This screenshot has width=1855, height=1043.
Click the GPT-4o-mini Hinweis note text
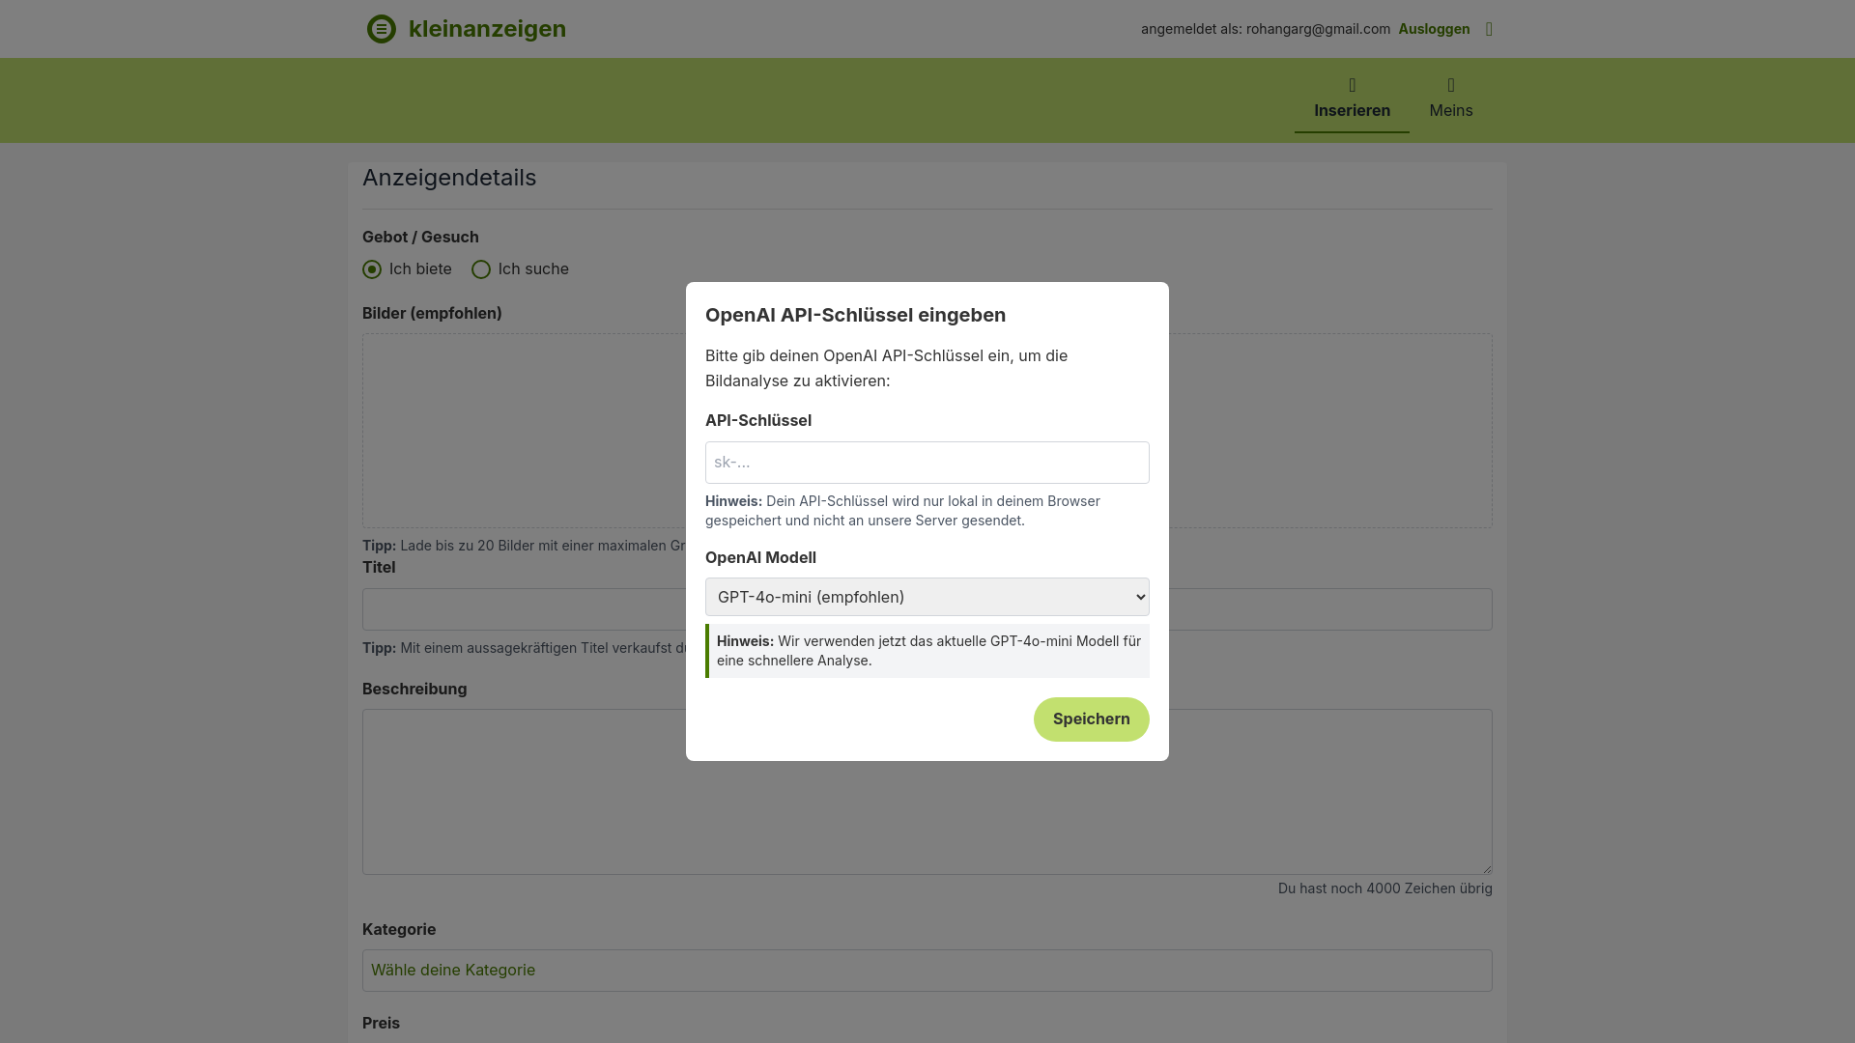point(928,651)
